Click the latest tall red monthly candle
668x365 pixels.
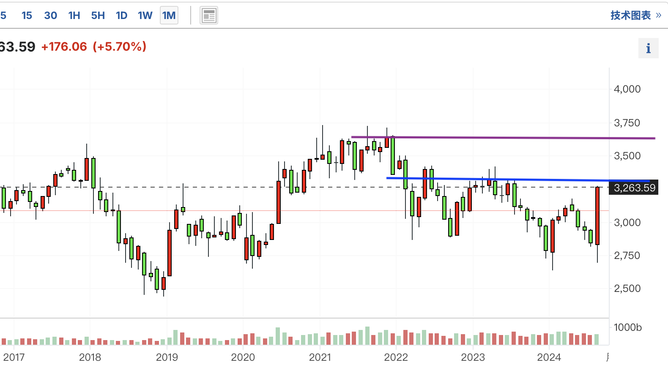(x=597, y=216)
